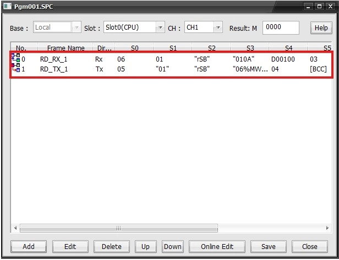This screenshot has width=339, height=260.
Task: Save the frame list
Action: coord(269,246)
